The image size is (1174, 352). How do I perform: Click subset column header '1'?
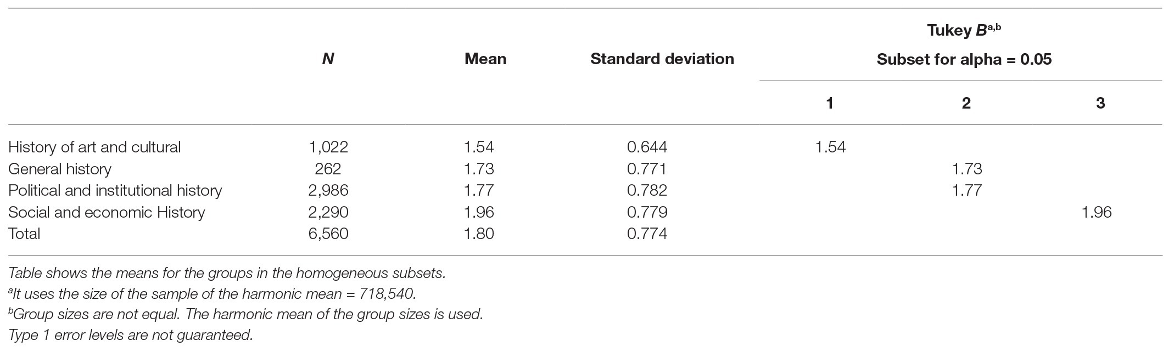pyautogui.click(x=830, y=103)
